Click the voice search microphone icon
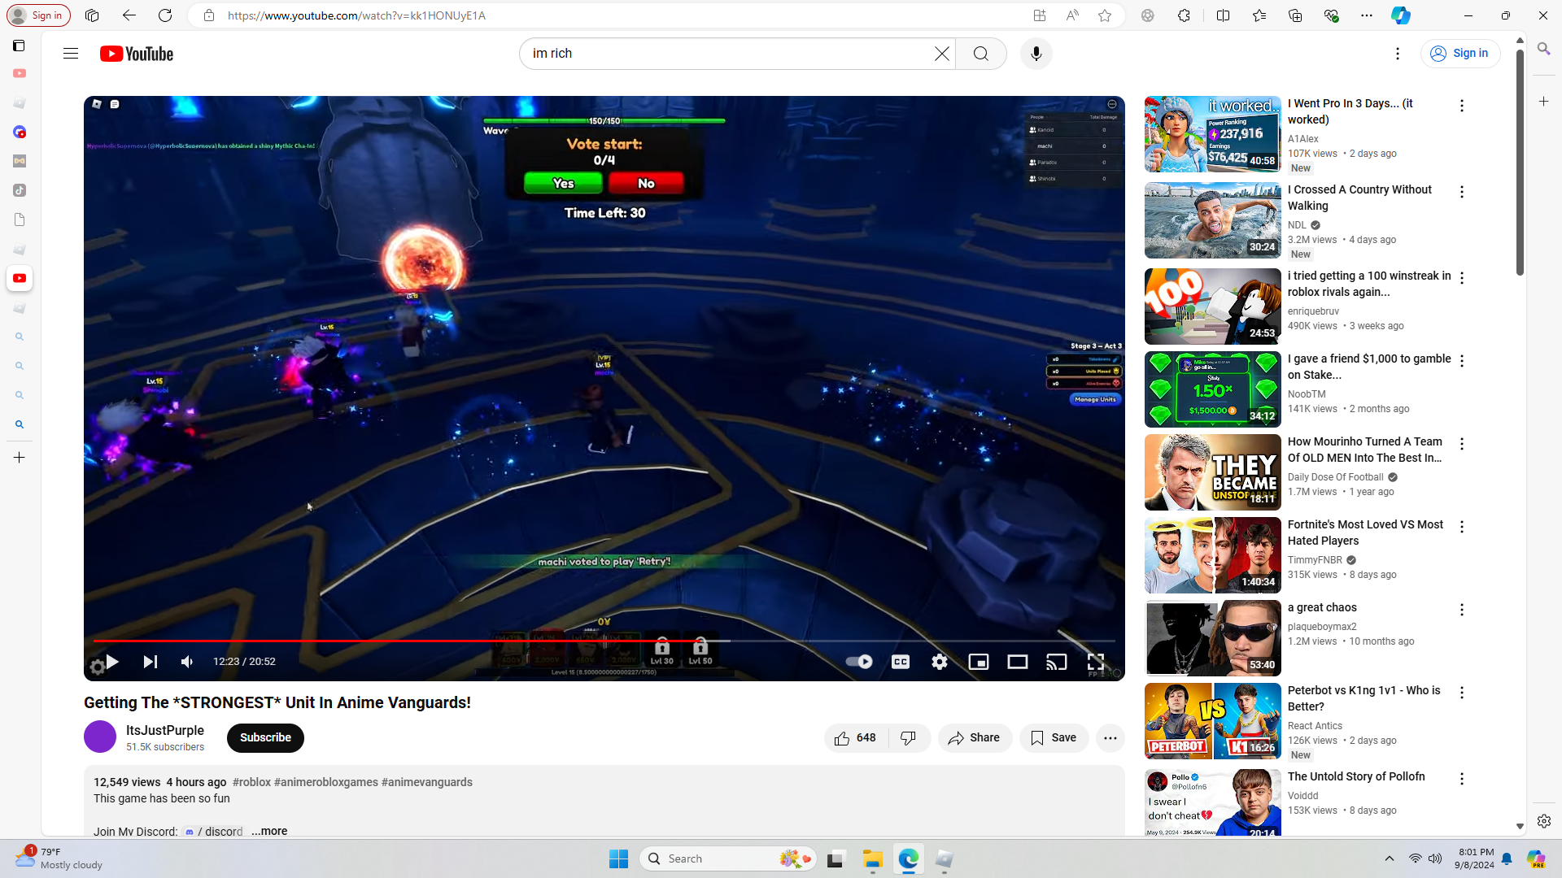The height and width of the screenshot is (878, 1562). [1036, 54]
